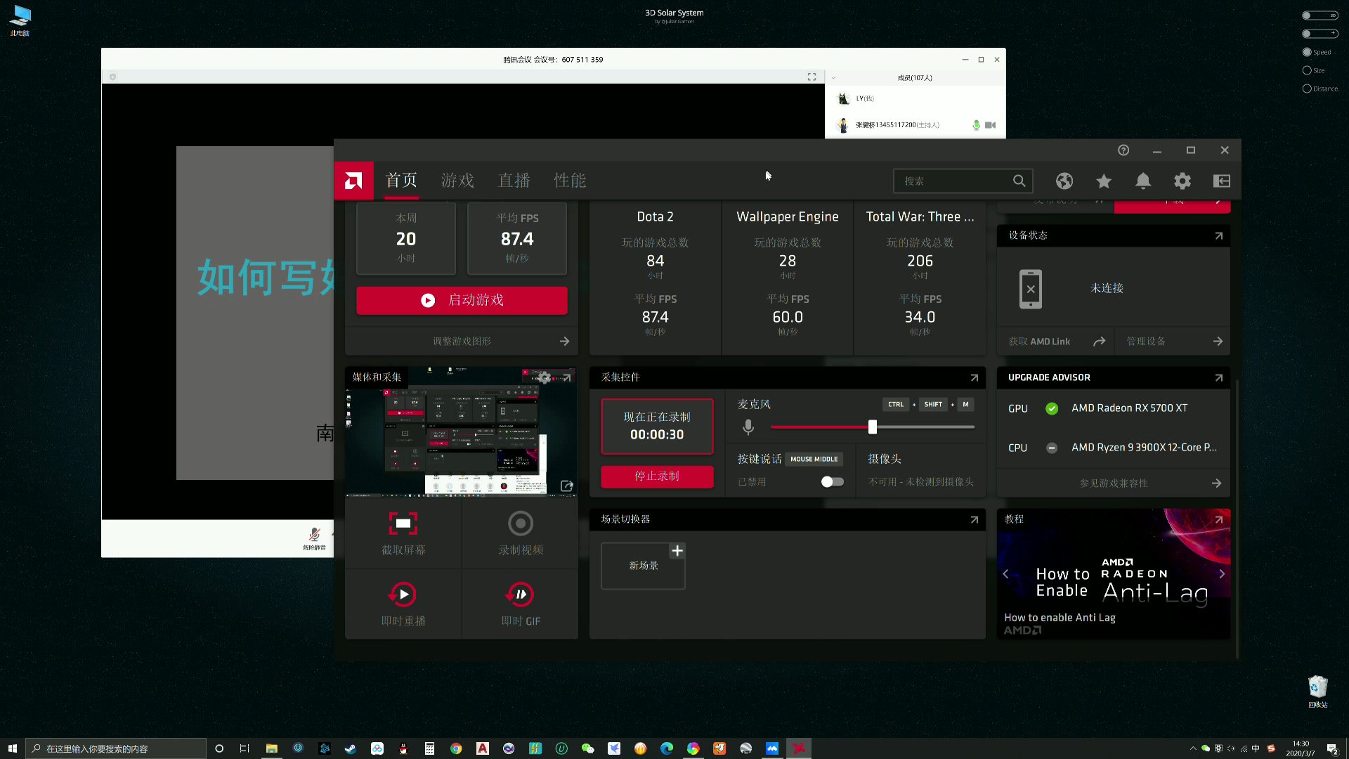Toggle the plus switch in solar system controls
1349x759 pixels.
click(1319, 33)
